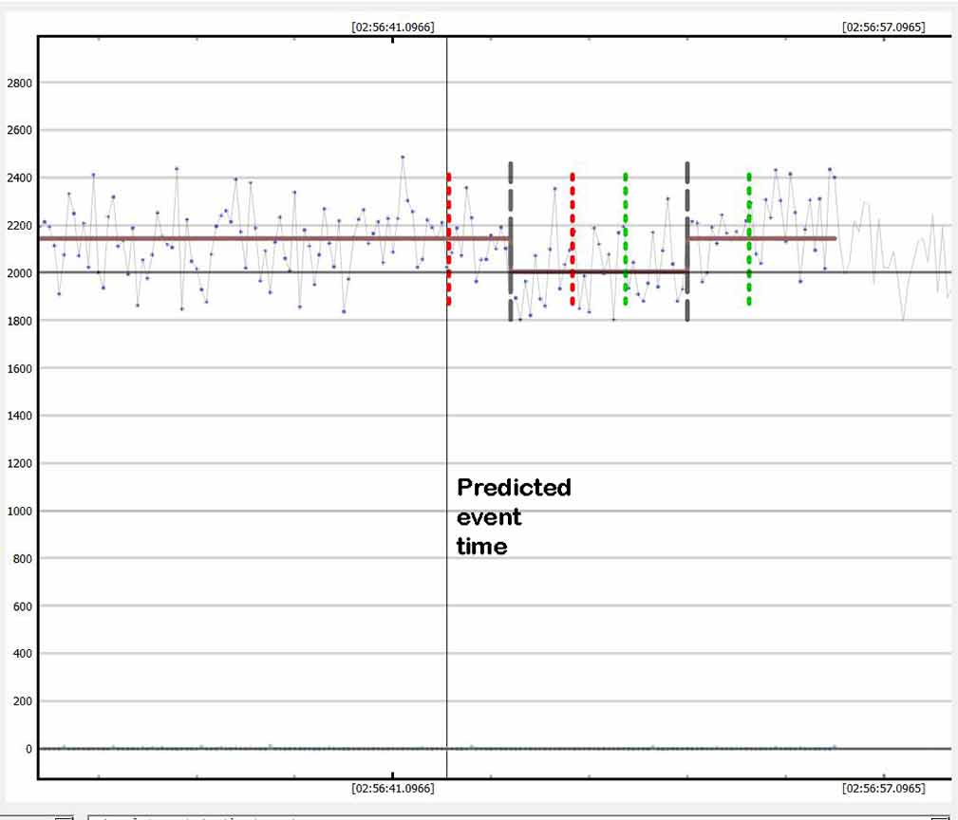This screenshot has width=958, height=820.
Task: Click the "Predicted event time" annotation text
Action: (513, 516)
